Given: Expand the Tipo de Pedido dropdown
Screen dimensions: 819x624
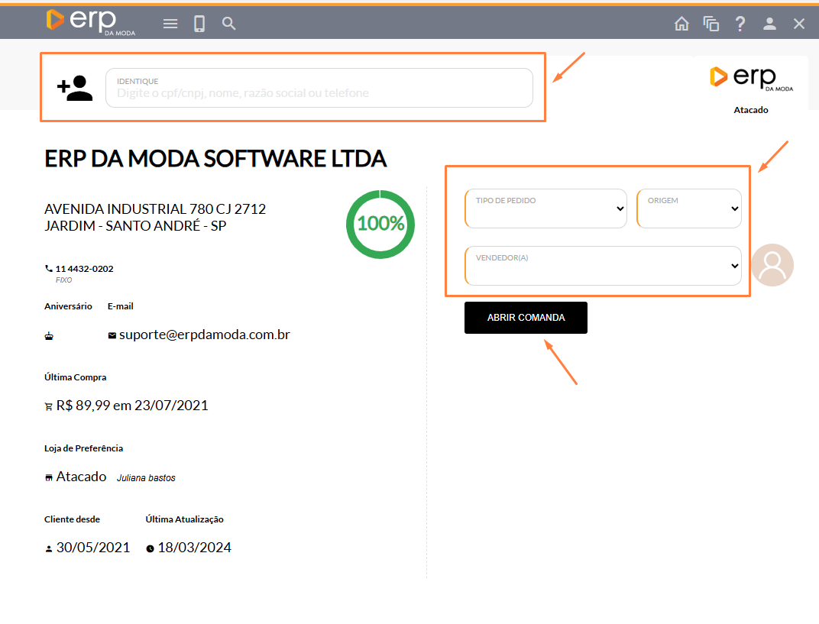Looking at the screenshot, I should [545, 209].
